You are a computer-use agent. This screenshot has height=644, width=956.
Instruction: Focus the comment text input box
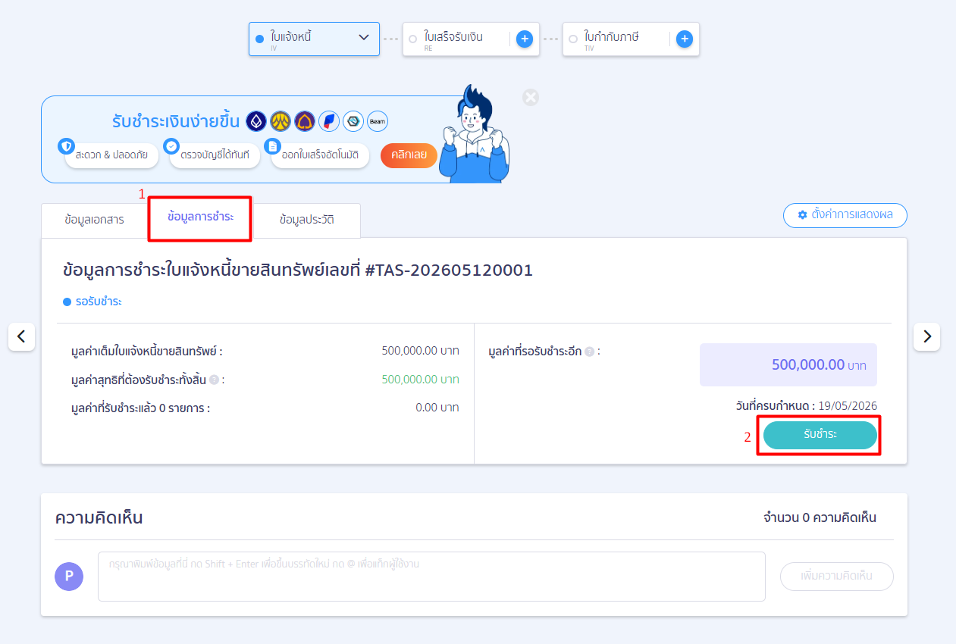click(x=431, y=577)
